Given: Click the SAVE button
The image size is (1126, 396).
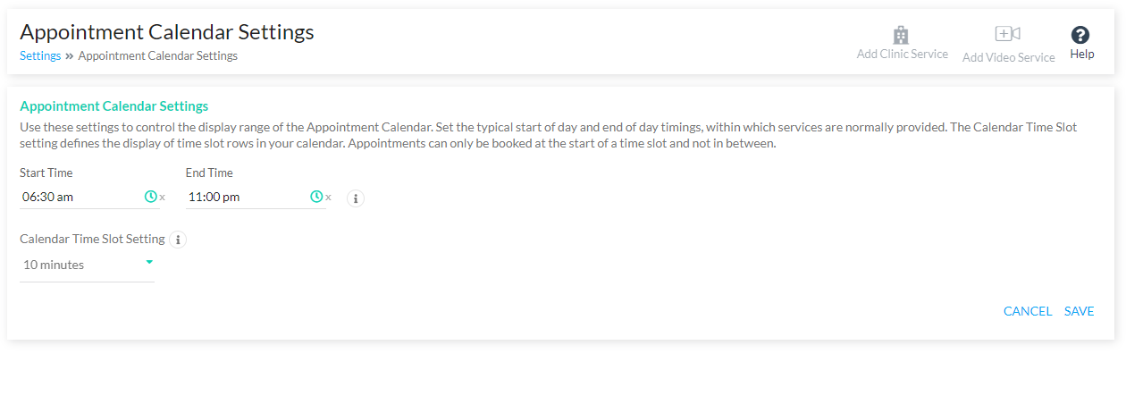Looking at the screenshot, I should pyautogui.click(x=1079, y=311).
